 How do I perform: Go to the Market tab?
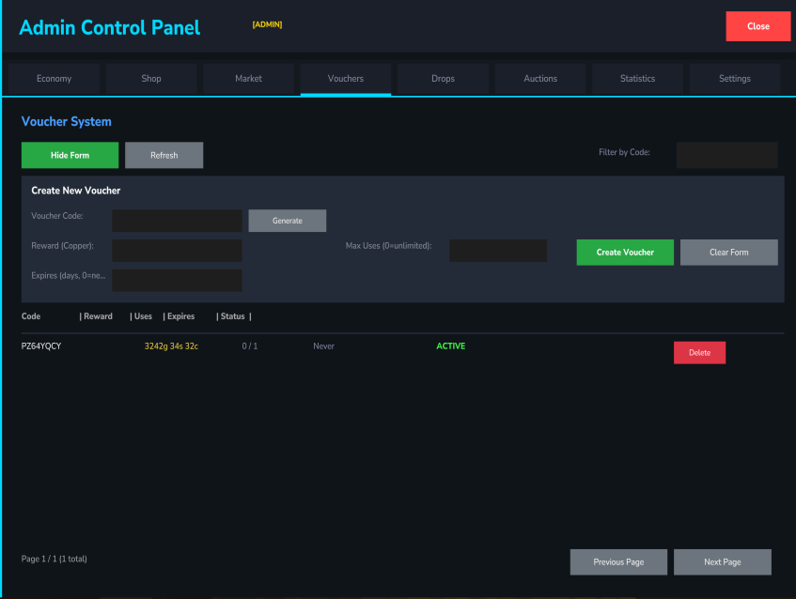click(x=248, y=79)
